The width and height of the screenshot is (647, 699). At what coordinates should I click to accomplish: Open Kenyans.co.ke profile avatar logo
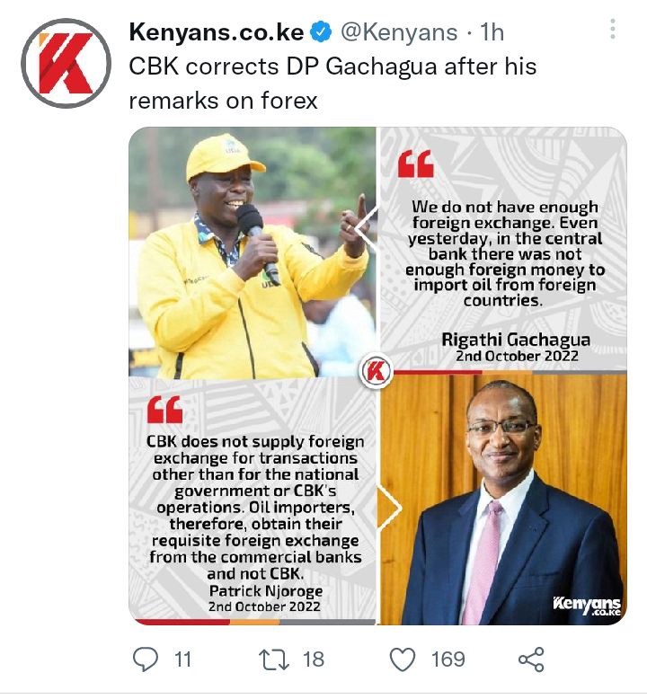tap(66, 63)
